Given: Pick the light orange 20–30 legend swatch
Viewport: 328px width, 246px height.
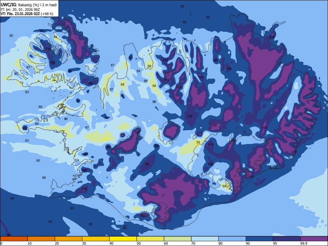Looking at the screenshot, I should tap(69, 239).
